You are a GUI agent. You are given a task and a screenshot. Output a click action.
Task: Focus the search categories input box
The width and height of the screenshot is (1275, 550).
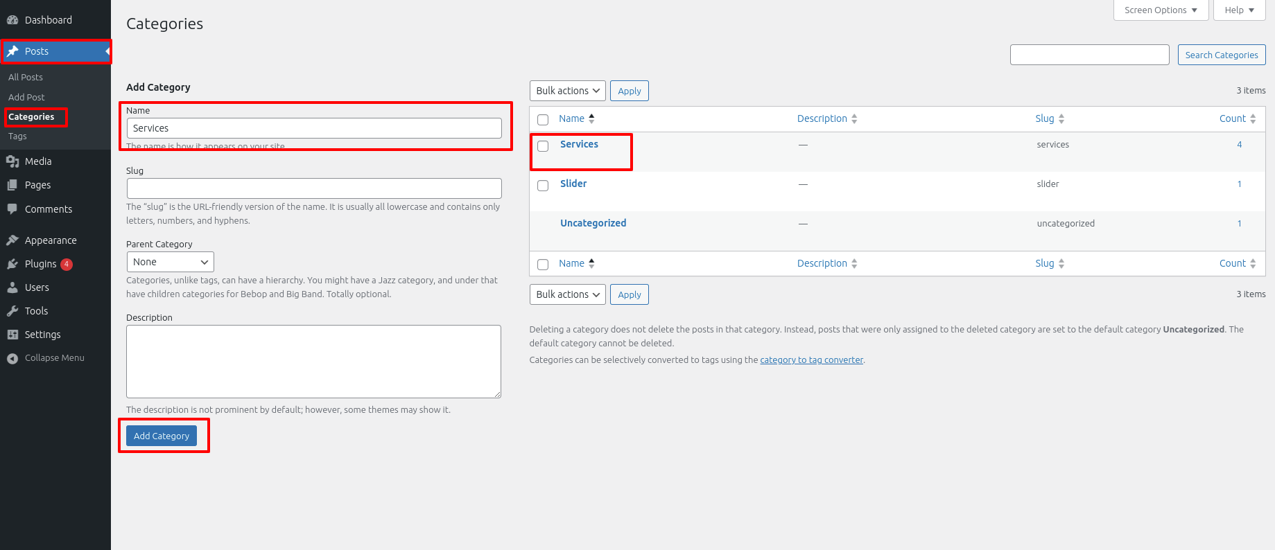[1090, 55]
